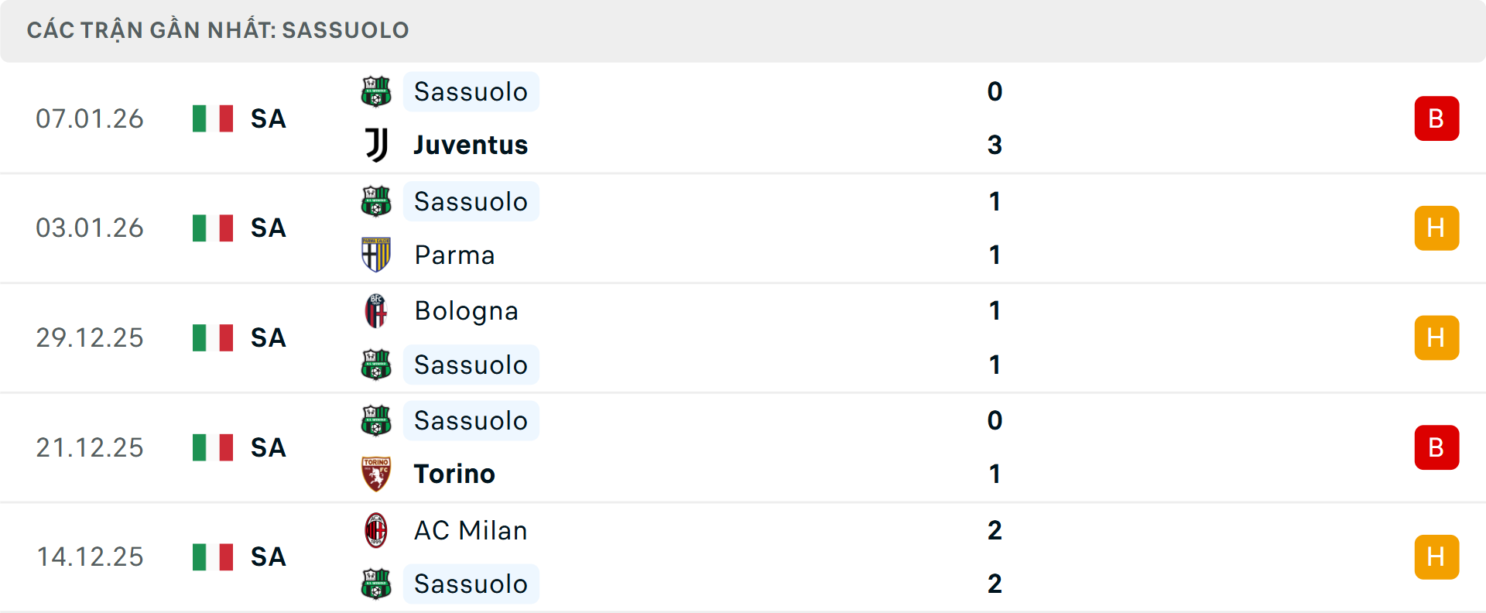Select the SA competition tag on 29.12.25 row
Screen dimensions: 1486x613
coord(267,337)
